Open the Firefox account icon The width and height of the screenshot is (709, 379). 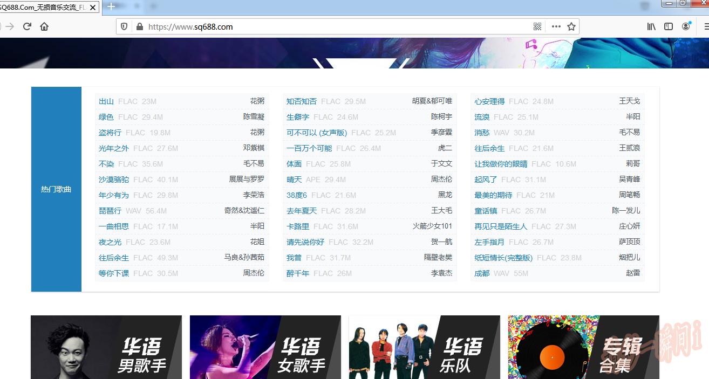(x=686, y=26)
